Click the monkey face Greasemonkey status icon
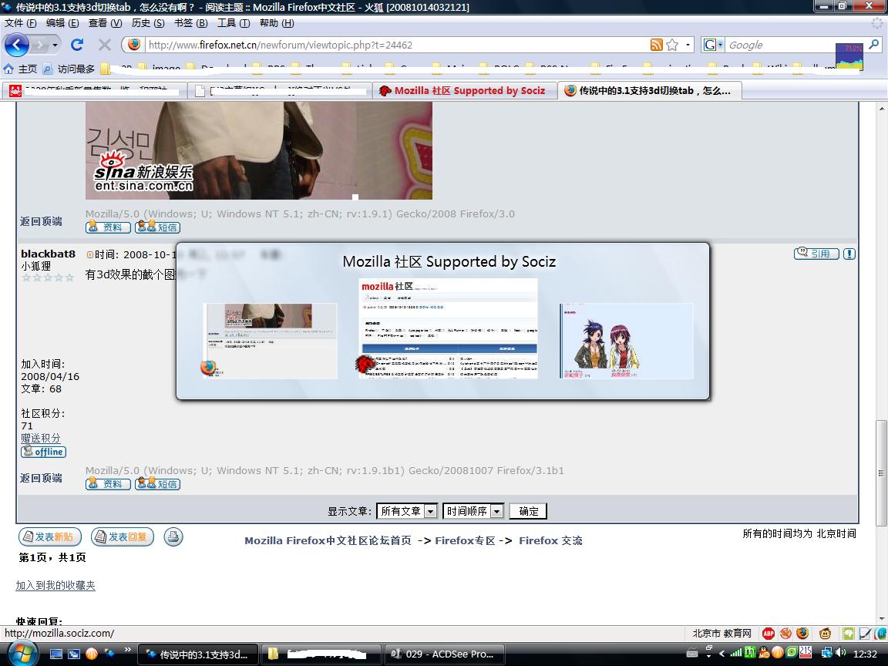Viewport: 888px width, 666px height. coord(825,633)
